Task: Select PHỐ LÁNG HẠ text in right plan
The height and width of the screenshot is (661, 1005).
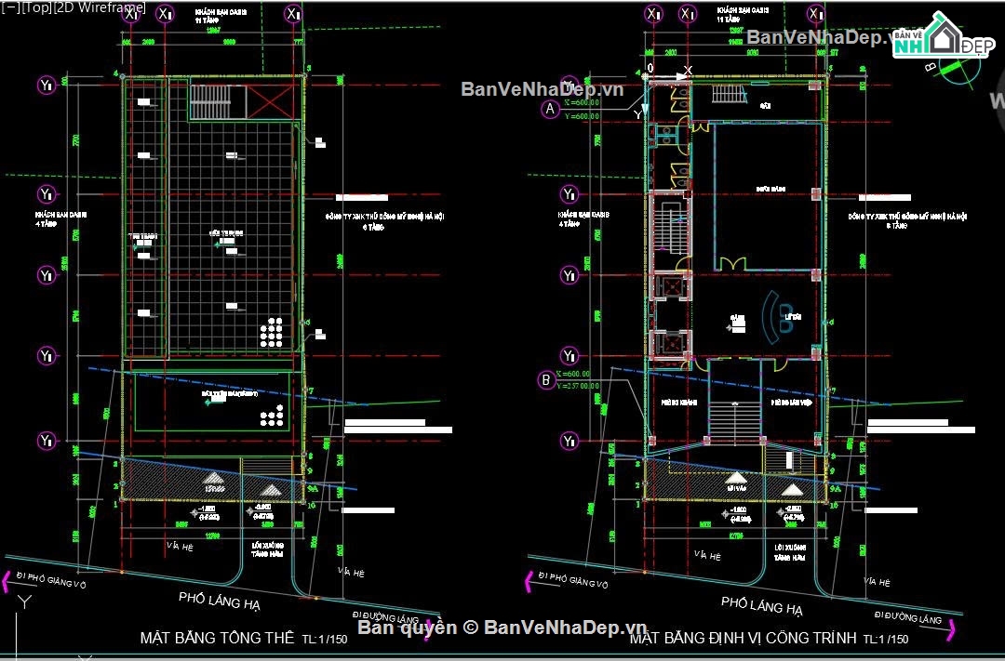Action: (761, 604)
